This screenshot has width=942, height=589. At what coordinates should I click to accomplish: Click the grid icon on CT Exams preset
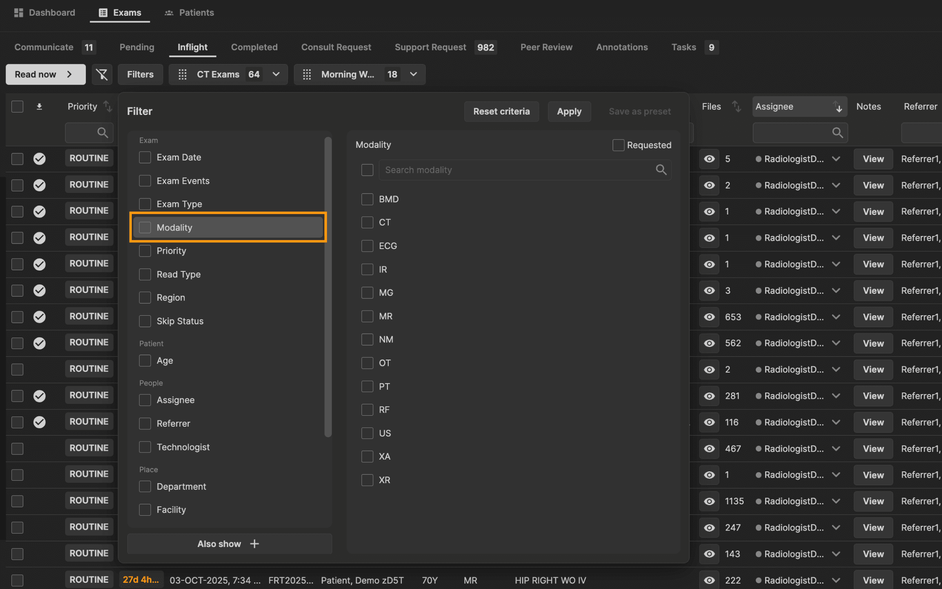pos(182,75)
